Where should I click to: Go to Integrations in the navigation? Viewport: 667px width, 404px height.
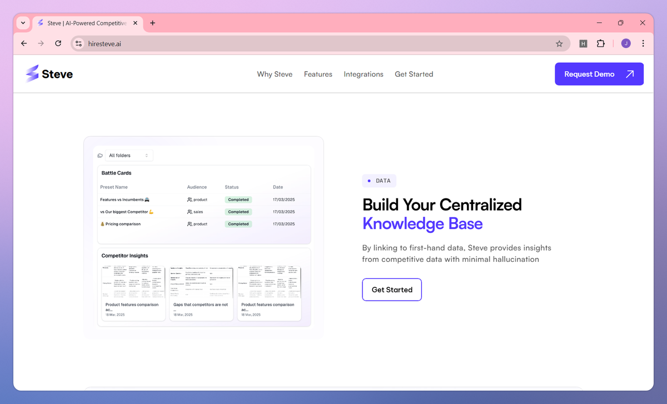click(x=364, y=74)
